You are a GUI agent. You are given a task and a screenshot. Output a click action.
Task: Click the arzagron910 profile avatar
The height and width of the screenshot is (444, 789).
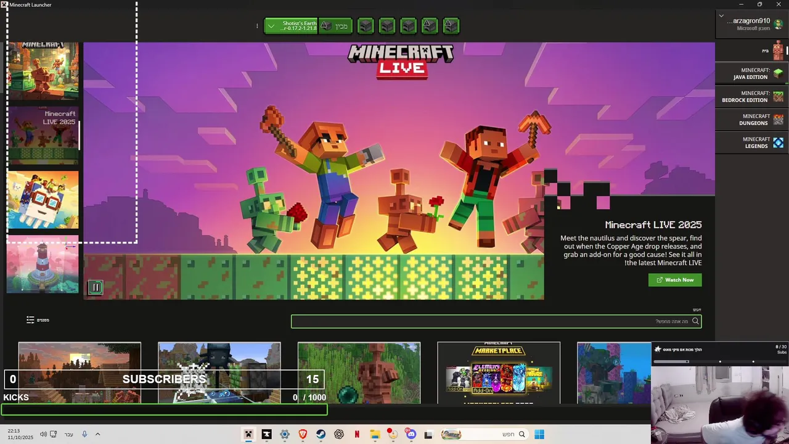(778, 24)
